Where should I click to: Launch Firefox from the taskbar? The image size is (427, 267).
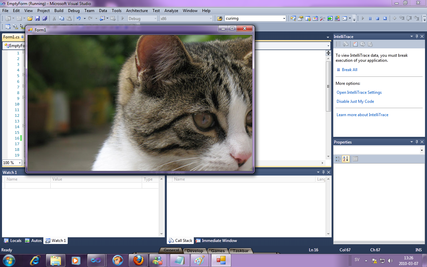(138, 260)
